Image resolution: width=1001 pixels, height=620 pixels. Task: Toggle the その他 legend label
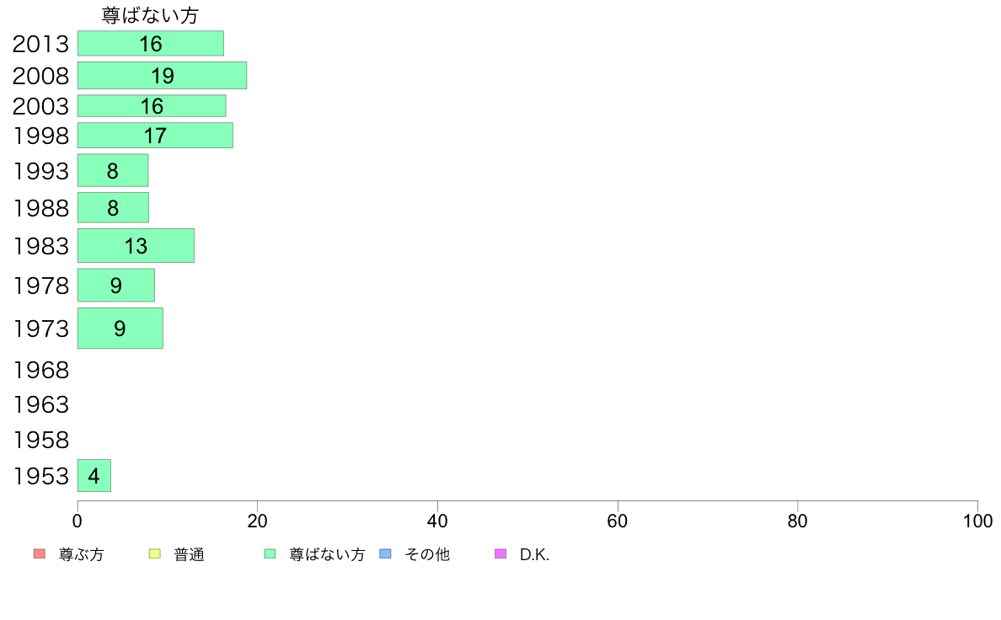click(x=427, y=554)
